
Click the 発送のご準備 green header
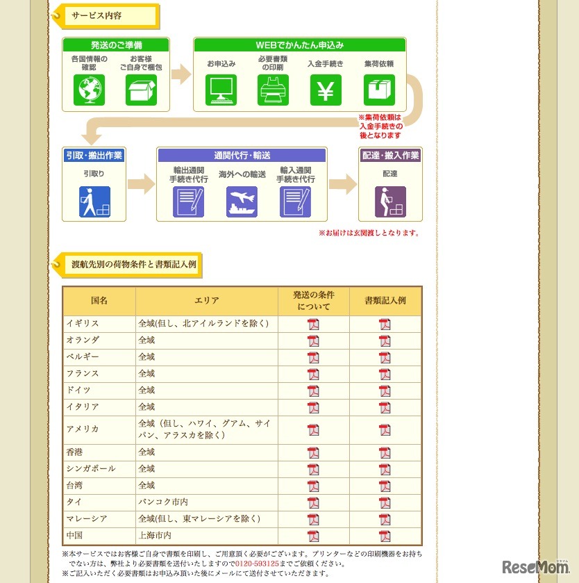coord(116,45)
